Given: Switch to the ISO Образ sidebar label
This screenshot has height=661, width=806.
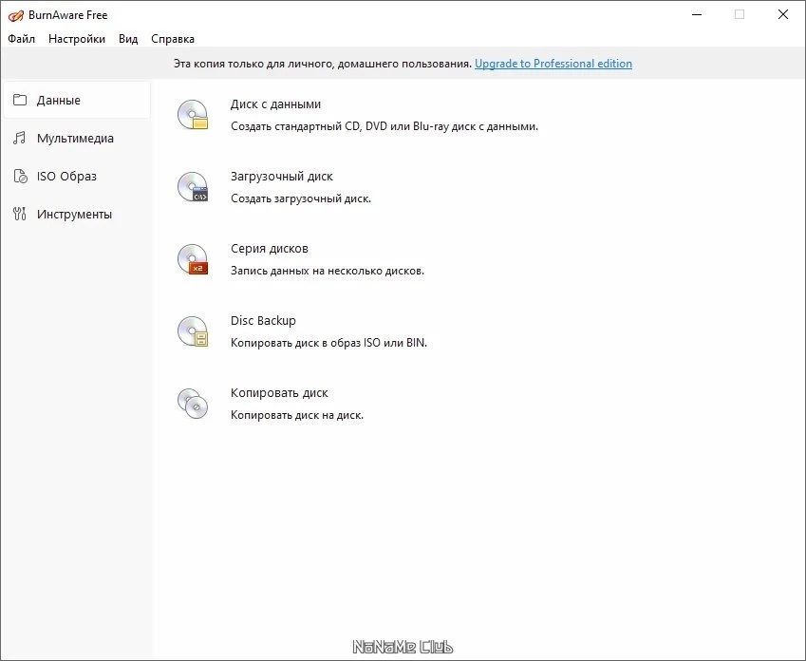Looking at the screenshot, I should [x=66, y=177].
